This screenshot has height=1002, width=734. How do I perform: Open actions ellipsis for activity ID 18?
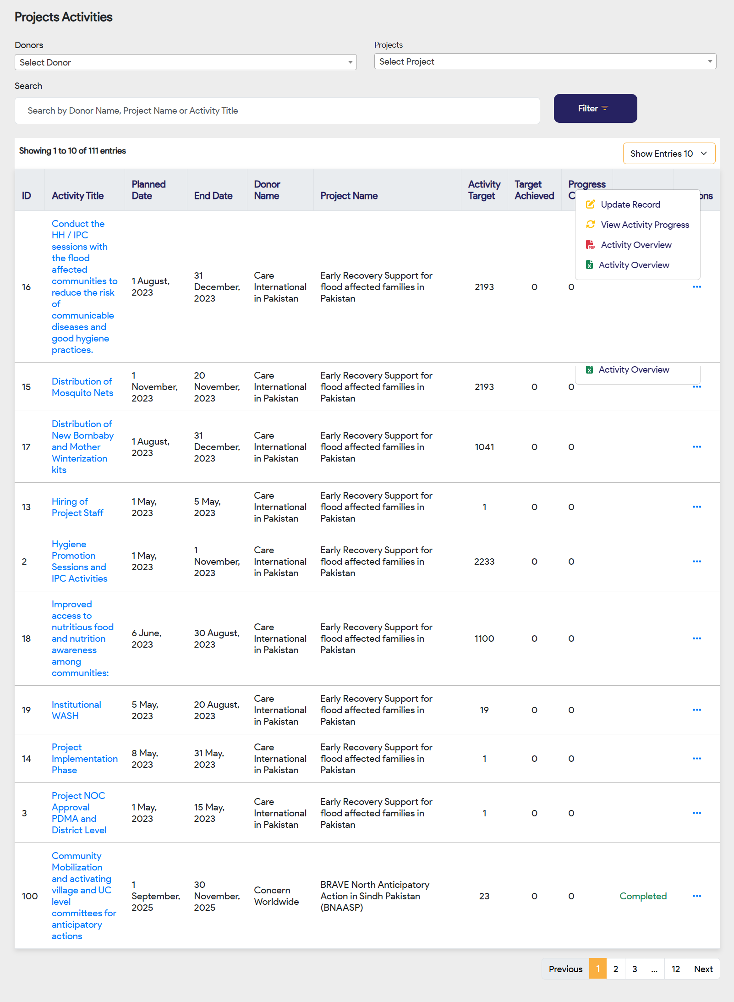click(x=696, y=639)
